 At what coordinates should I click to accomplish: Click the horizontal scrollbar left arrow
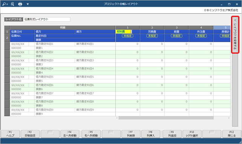pyautogui.click(x=117, y=118)
